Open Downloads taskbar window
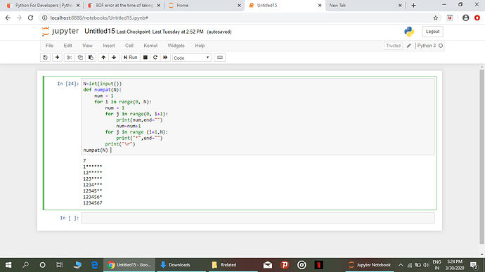 coord(181,265)
